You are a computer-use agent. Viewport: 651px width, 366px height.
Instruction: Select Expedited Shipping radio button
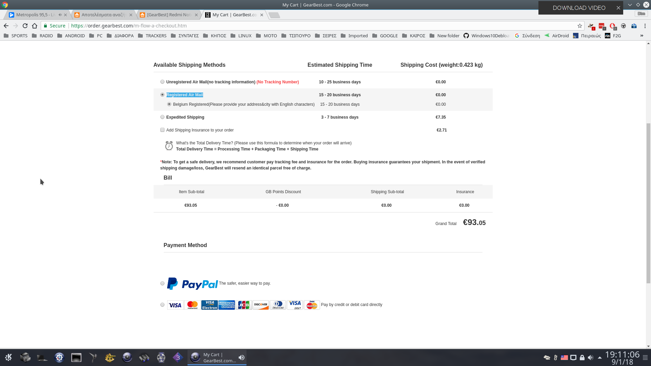coord(162,117)
